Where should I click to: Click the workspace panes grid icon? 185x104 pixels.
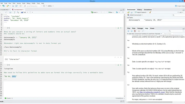coord(44,6)
